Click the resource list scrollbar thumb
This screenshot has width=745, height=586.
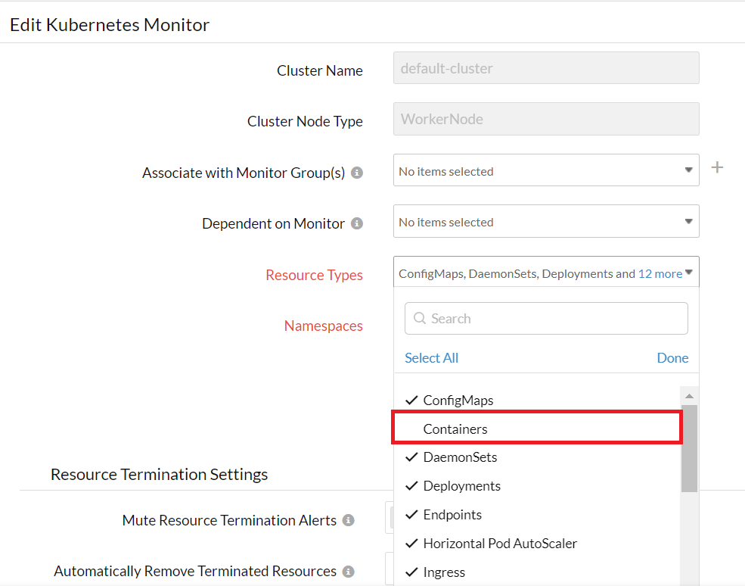pyautogui.click(x=689, y=448)
